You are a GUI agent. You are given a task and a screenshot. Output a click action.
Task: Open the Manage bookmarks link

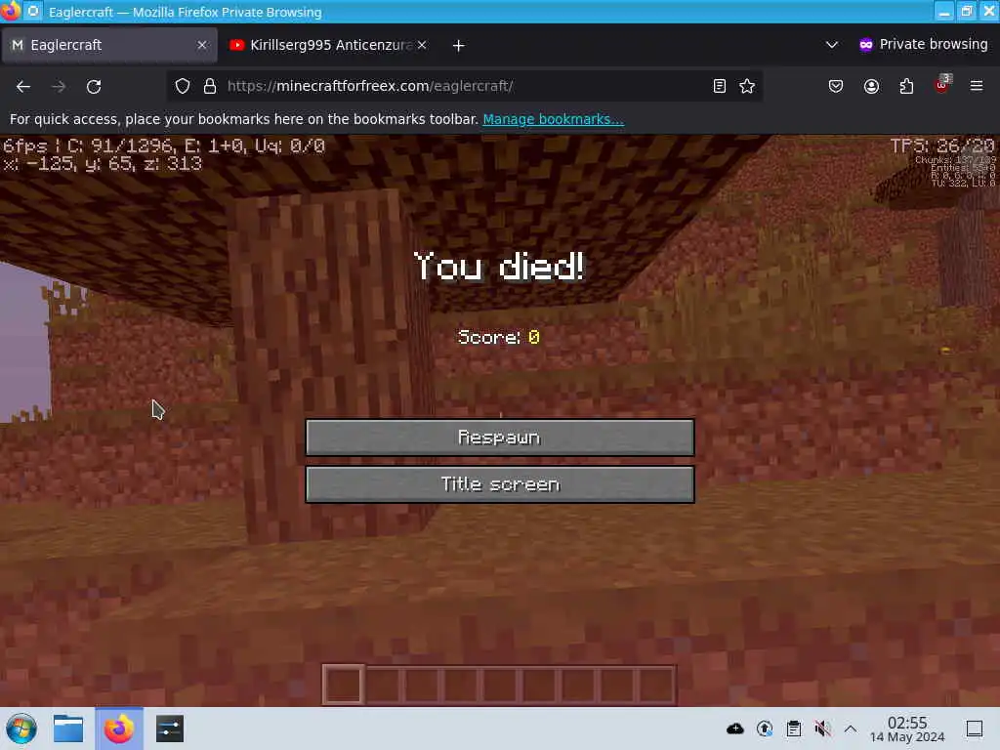click(553, 119)
